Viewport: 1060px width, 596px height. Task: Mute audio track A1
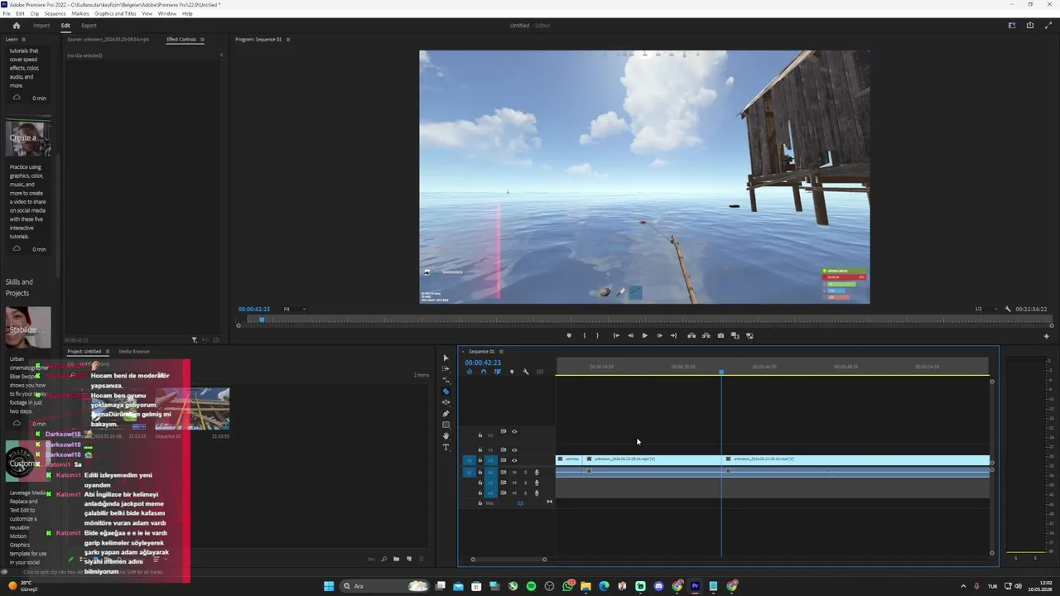point(514,472)
